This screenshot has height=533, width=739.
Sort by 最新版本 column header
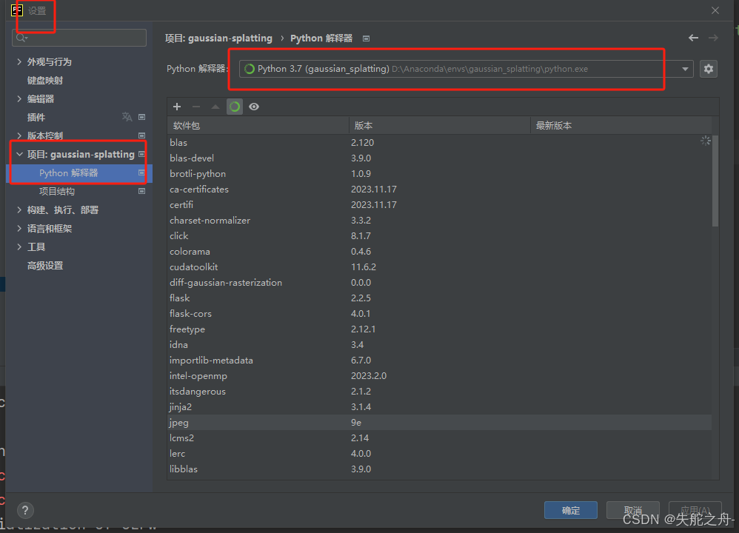(x=621, y=125)
